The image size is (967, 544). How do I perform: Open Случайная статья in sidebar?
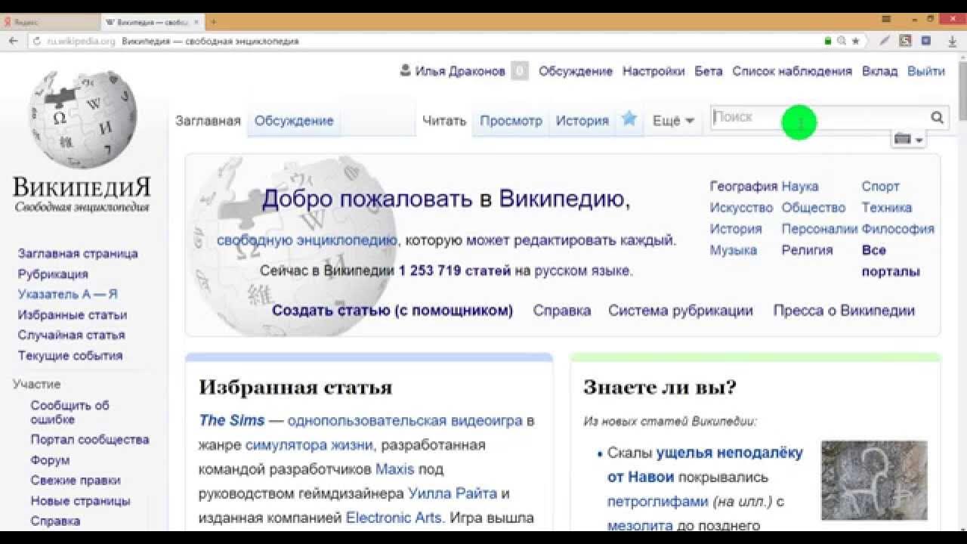[x=72, y=335]
